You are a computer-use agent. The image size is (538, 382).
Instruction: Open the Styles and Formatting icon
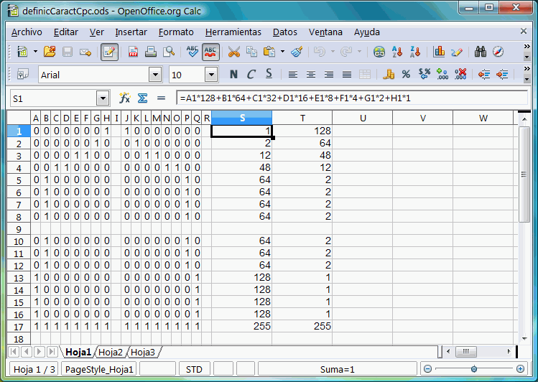(23, 74)
